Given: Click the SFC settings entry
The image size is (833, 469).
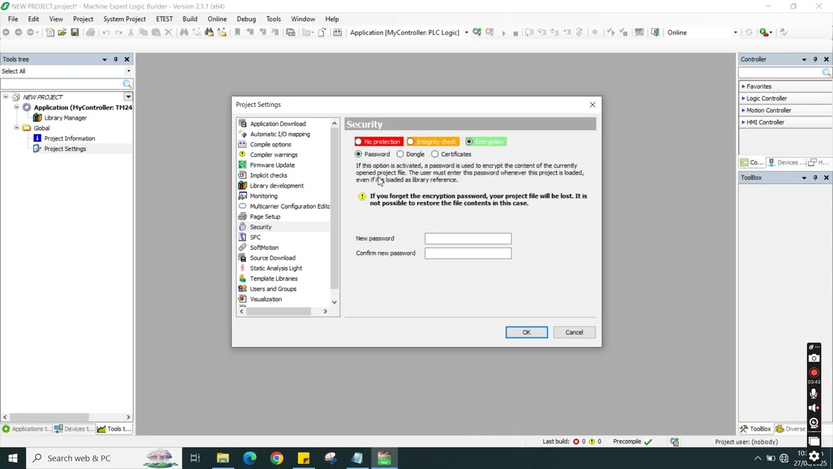Looking at the screenshot, I should pyautogui.click(x=255, y=237).
